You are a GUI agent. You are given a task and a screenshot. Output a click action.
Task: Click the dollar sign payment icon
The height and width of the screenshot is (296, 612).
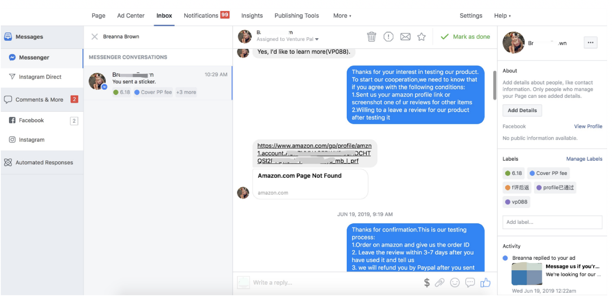click(x=427, y=283)
